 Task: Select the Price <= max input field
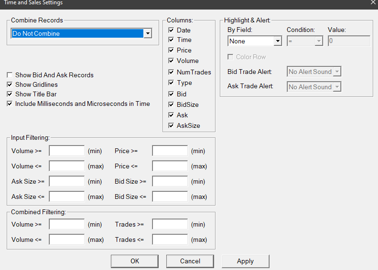170,166
